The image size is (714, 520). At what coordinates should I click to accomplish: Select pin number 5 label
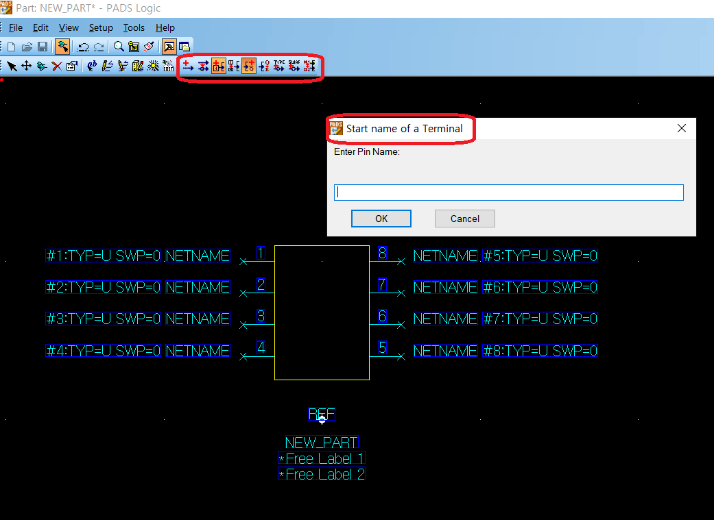tap(383, 347)
